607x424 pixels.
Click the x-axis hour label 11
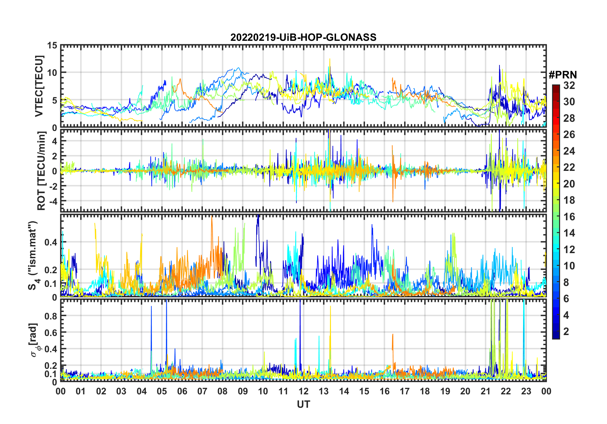(283, 391)
